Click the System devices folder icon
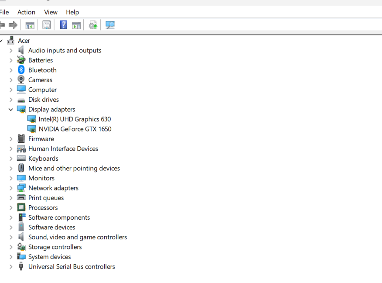This screenshot has height=283, width=382. (21, 256)
